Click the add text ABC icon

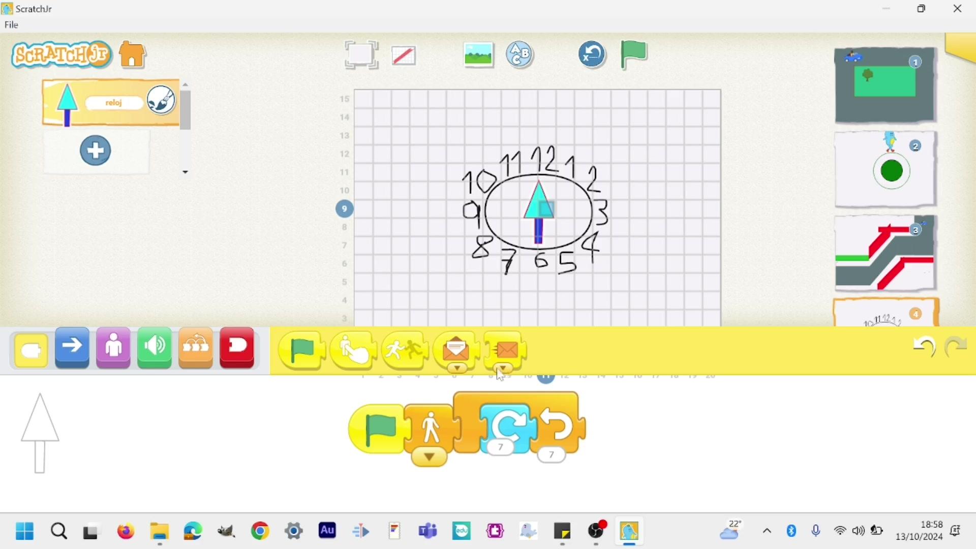coord(520,54)
